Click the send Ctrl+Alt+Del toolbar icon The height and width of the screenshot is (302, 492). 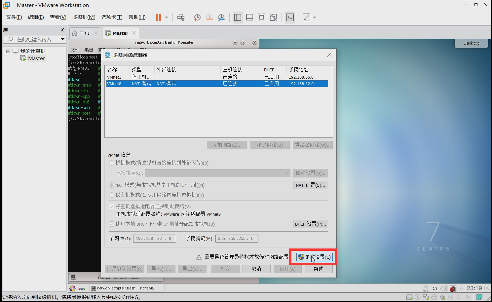coord(181,18)
